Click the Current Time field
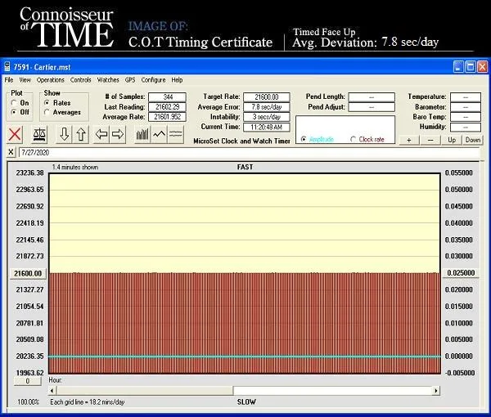The height and width of the screenshot is (417, 491). 267,127
